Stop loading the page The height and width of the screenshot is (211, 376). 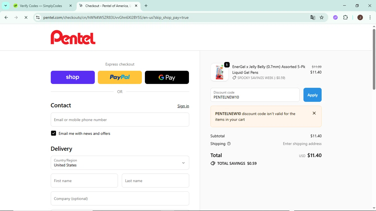(26, 18)
